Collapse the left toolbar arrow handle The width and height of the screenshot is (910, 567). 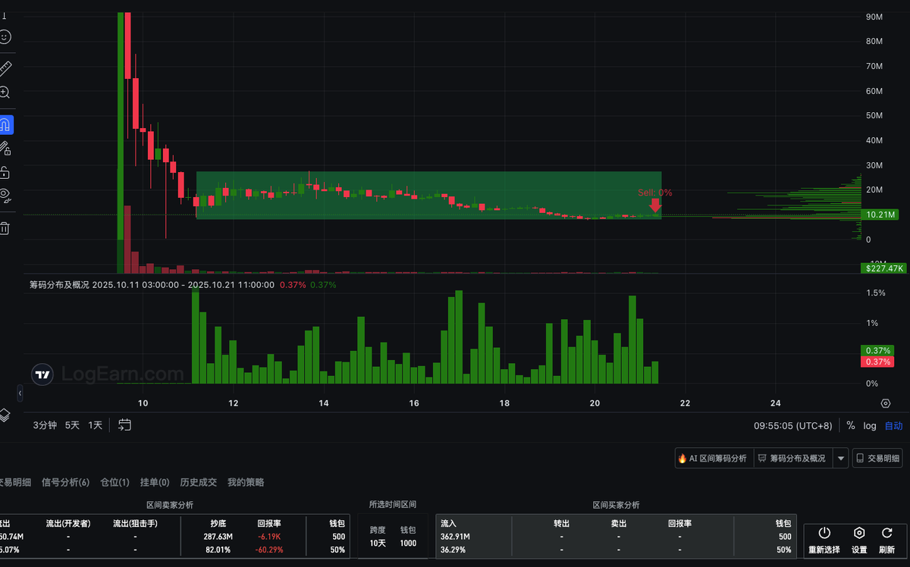click(20, 393)
